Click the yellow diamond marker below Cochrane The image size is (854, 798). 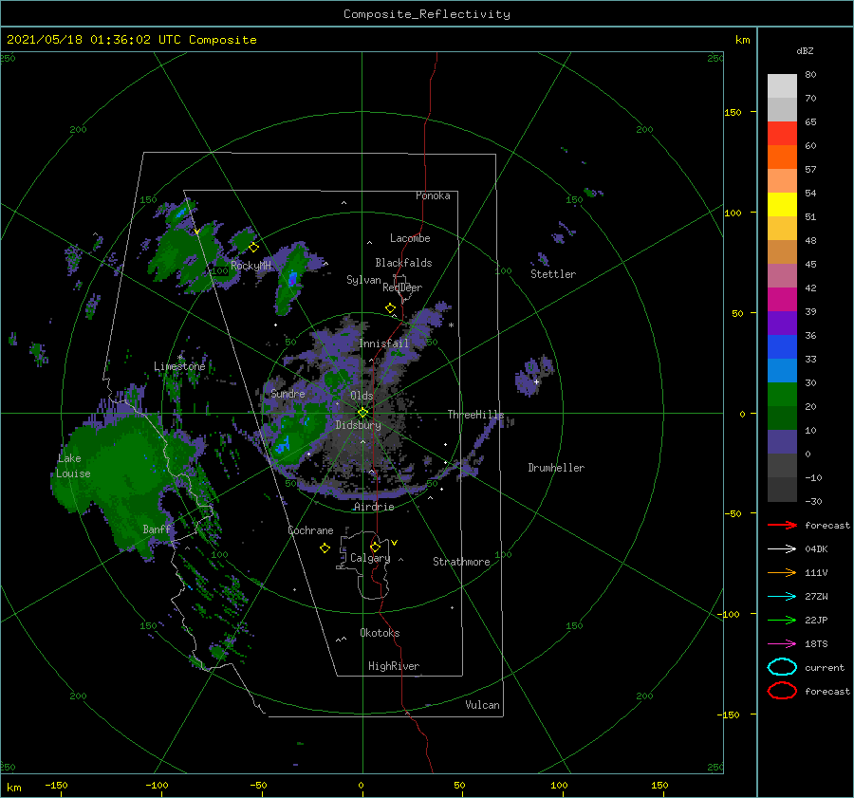point(325,548)
